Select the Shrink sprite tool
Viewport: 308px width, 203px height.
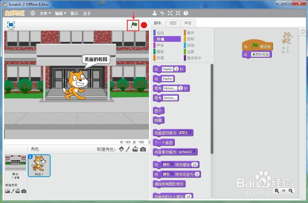pyautogui.click(x=178, y=13)
